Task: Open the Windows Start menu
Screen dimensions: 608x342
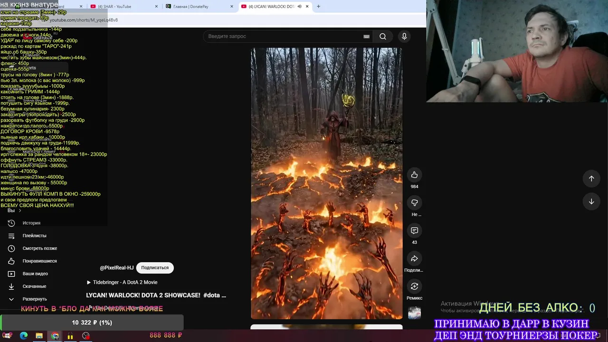Action: click(x=8, y=336)
